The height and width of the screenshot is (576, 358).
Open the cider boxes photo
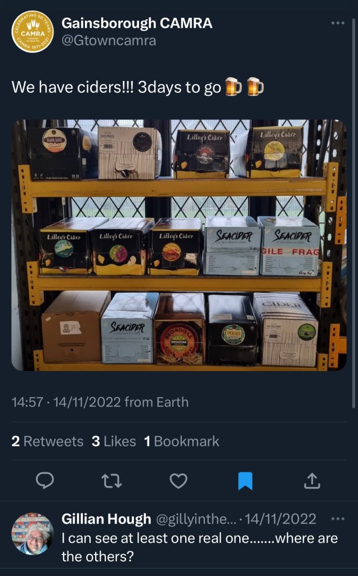[179, 245]
